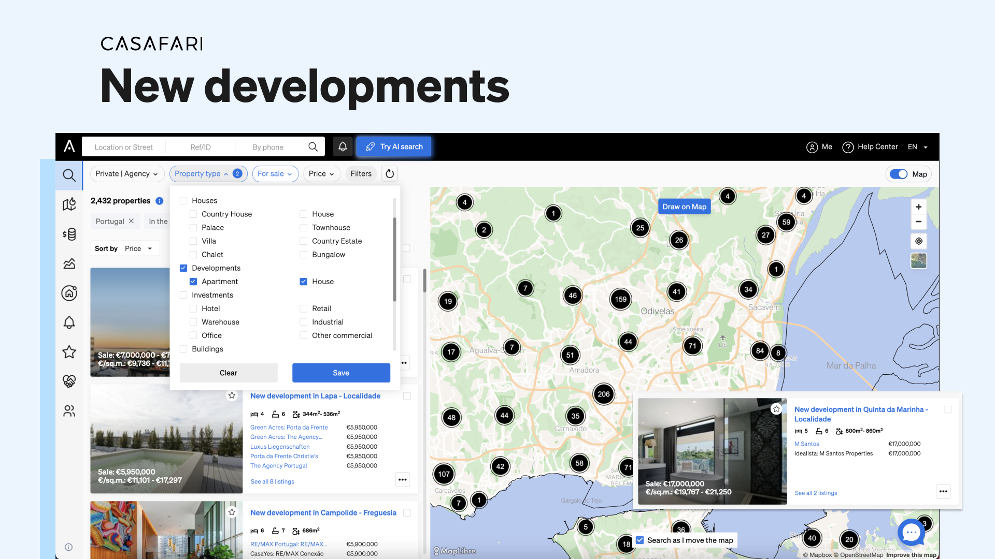This screenshot has height=559, width=995.
Task: Zoom in on the map
Action: point(918,207)
